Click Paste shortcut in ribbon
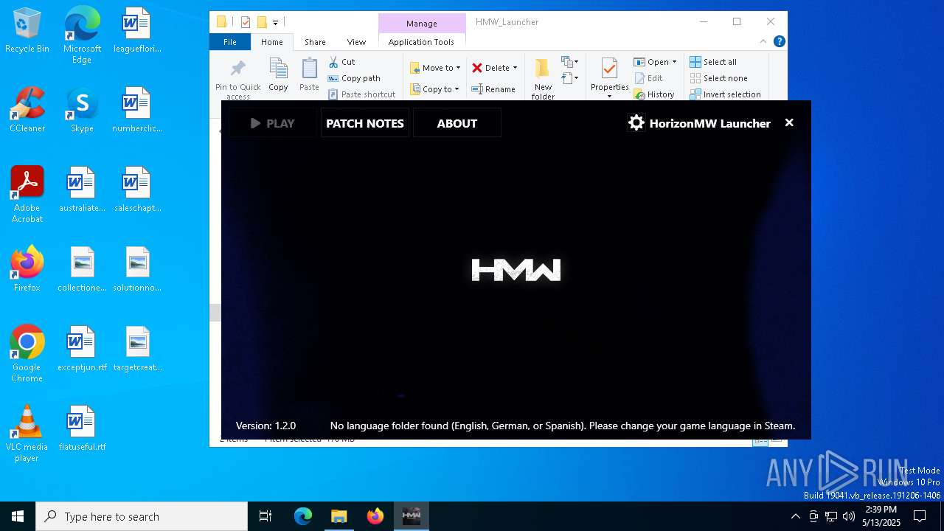The image size is (944, 531). pyautogui.click(x=361, y=94)
